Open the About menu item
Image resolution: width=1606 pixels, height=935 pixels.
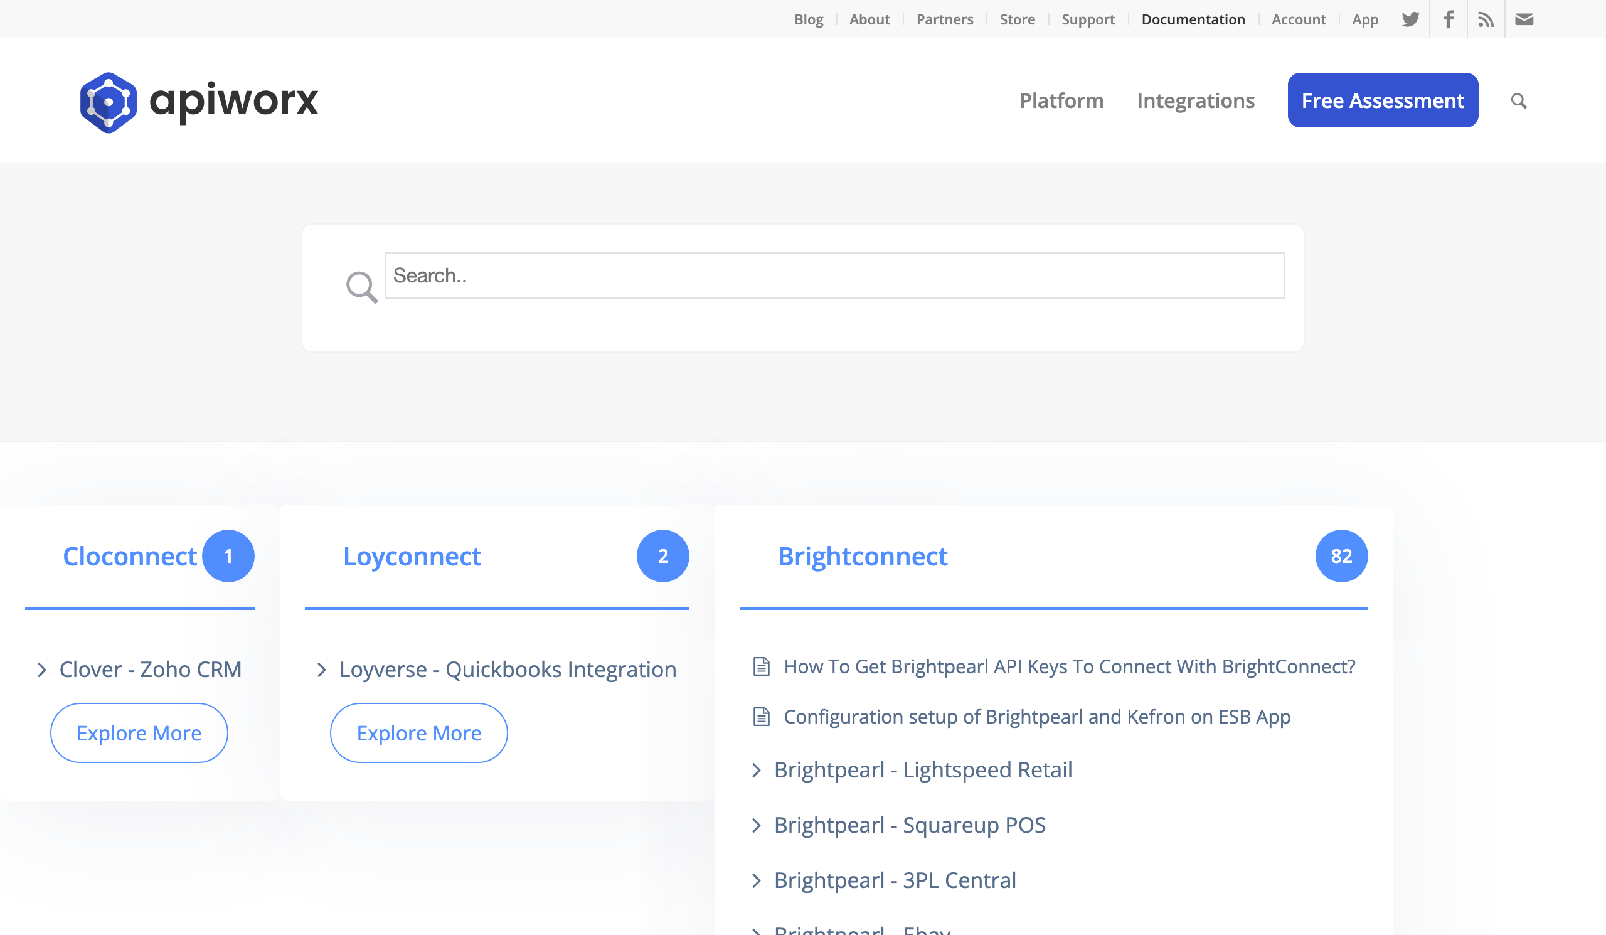click(x=869, y=19)
